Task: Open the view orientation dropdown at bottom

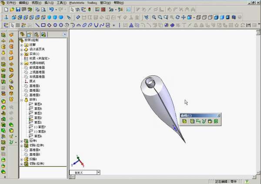Action: pyautogui.click(x=98, y=172)
